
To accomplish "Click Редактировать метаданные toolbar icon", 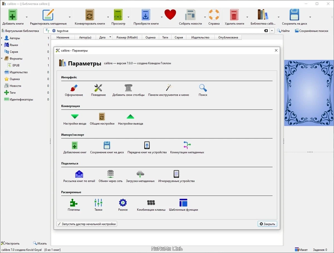I will tap(48, 17).
